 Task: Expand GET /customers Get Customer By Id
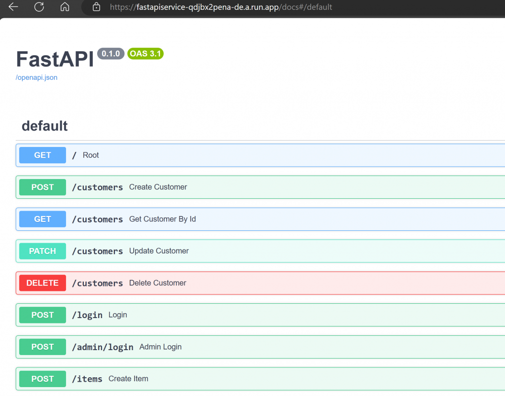point(260,219)
